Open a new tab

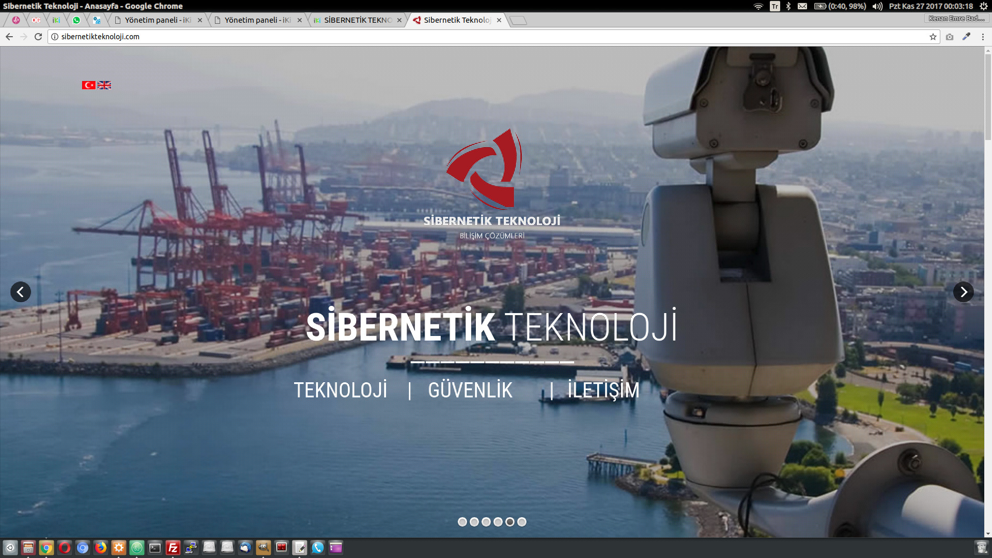518,20
